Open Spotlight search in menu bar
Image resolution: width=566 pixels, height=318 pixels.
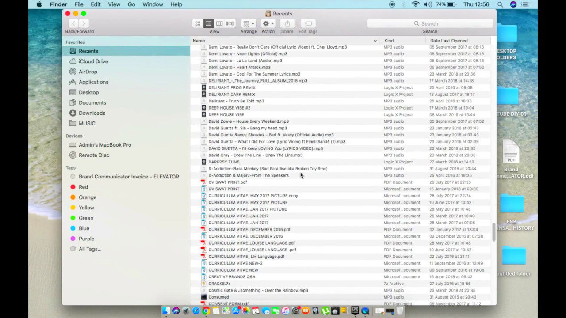coord(500,4)
